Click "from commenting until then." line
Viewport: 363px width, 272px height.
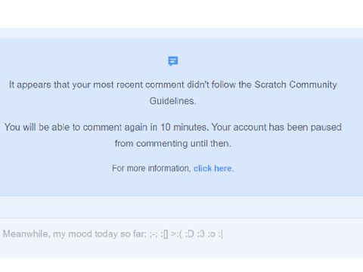click(172, 144)
